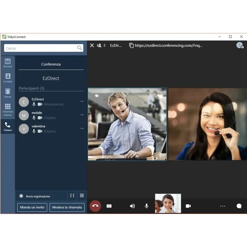Viewport: 247px width, 247px height.
Task: Open valentina participant options menu
Action: pos(82,128)
